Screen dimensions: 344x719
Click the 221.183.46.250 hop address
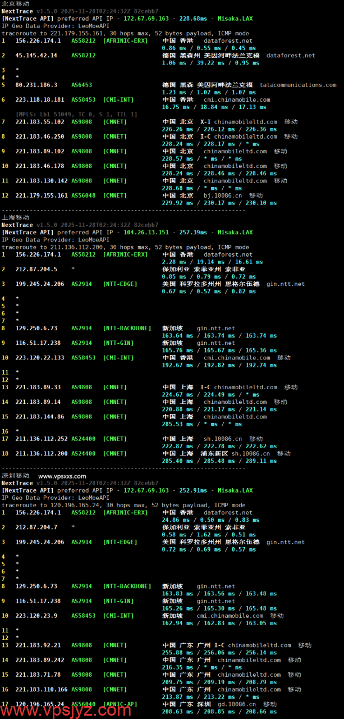click(x=40, y=136)
